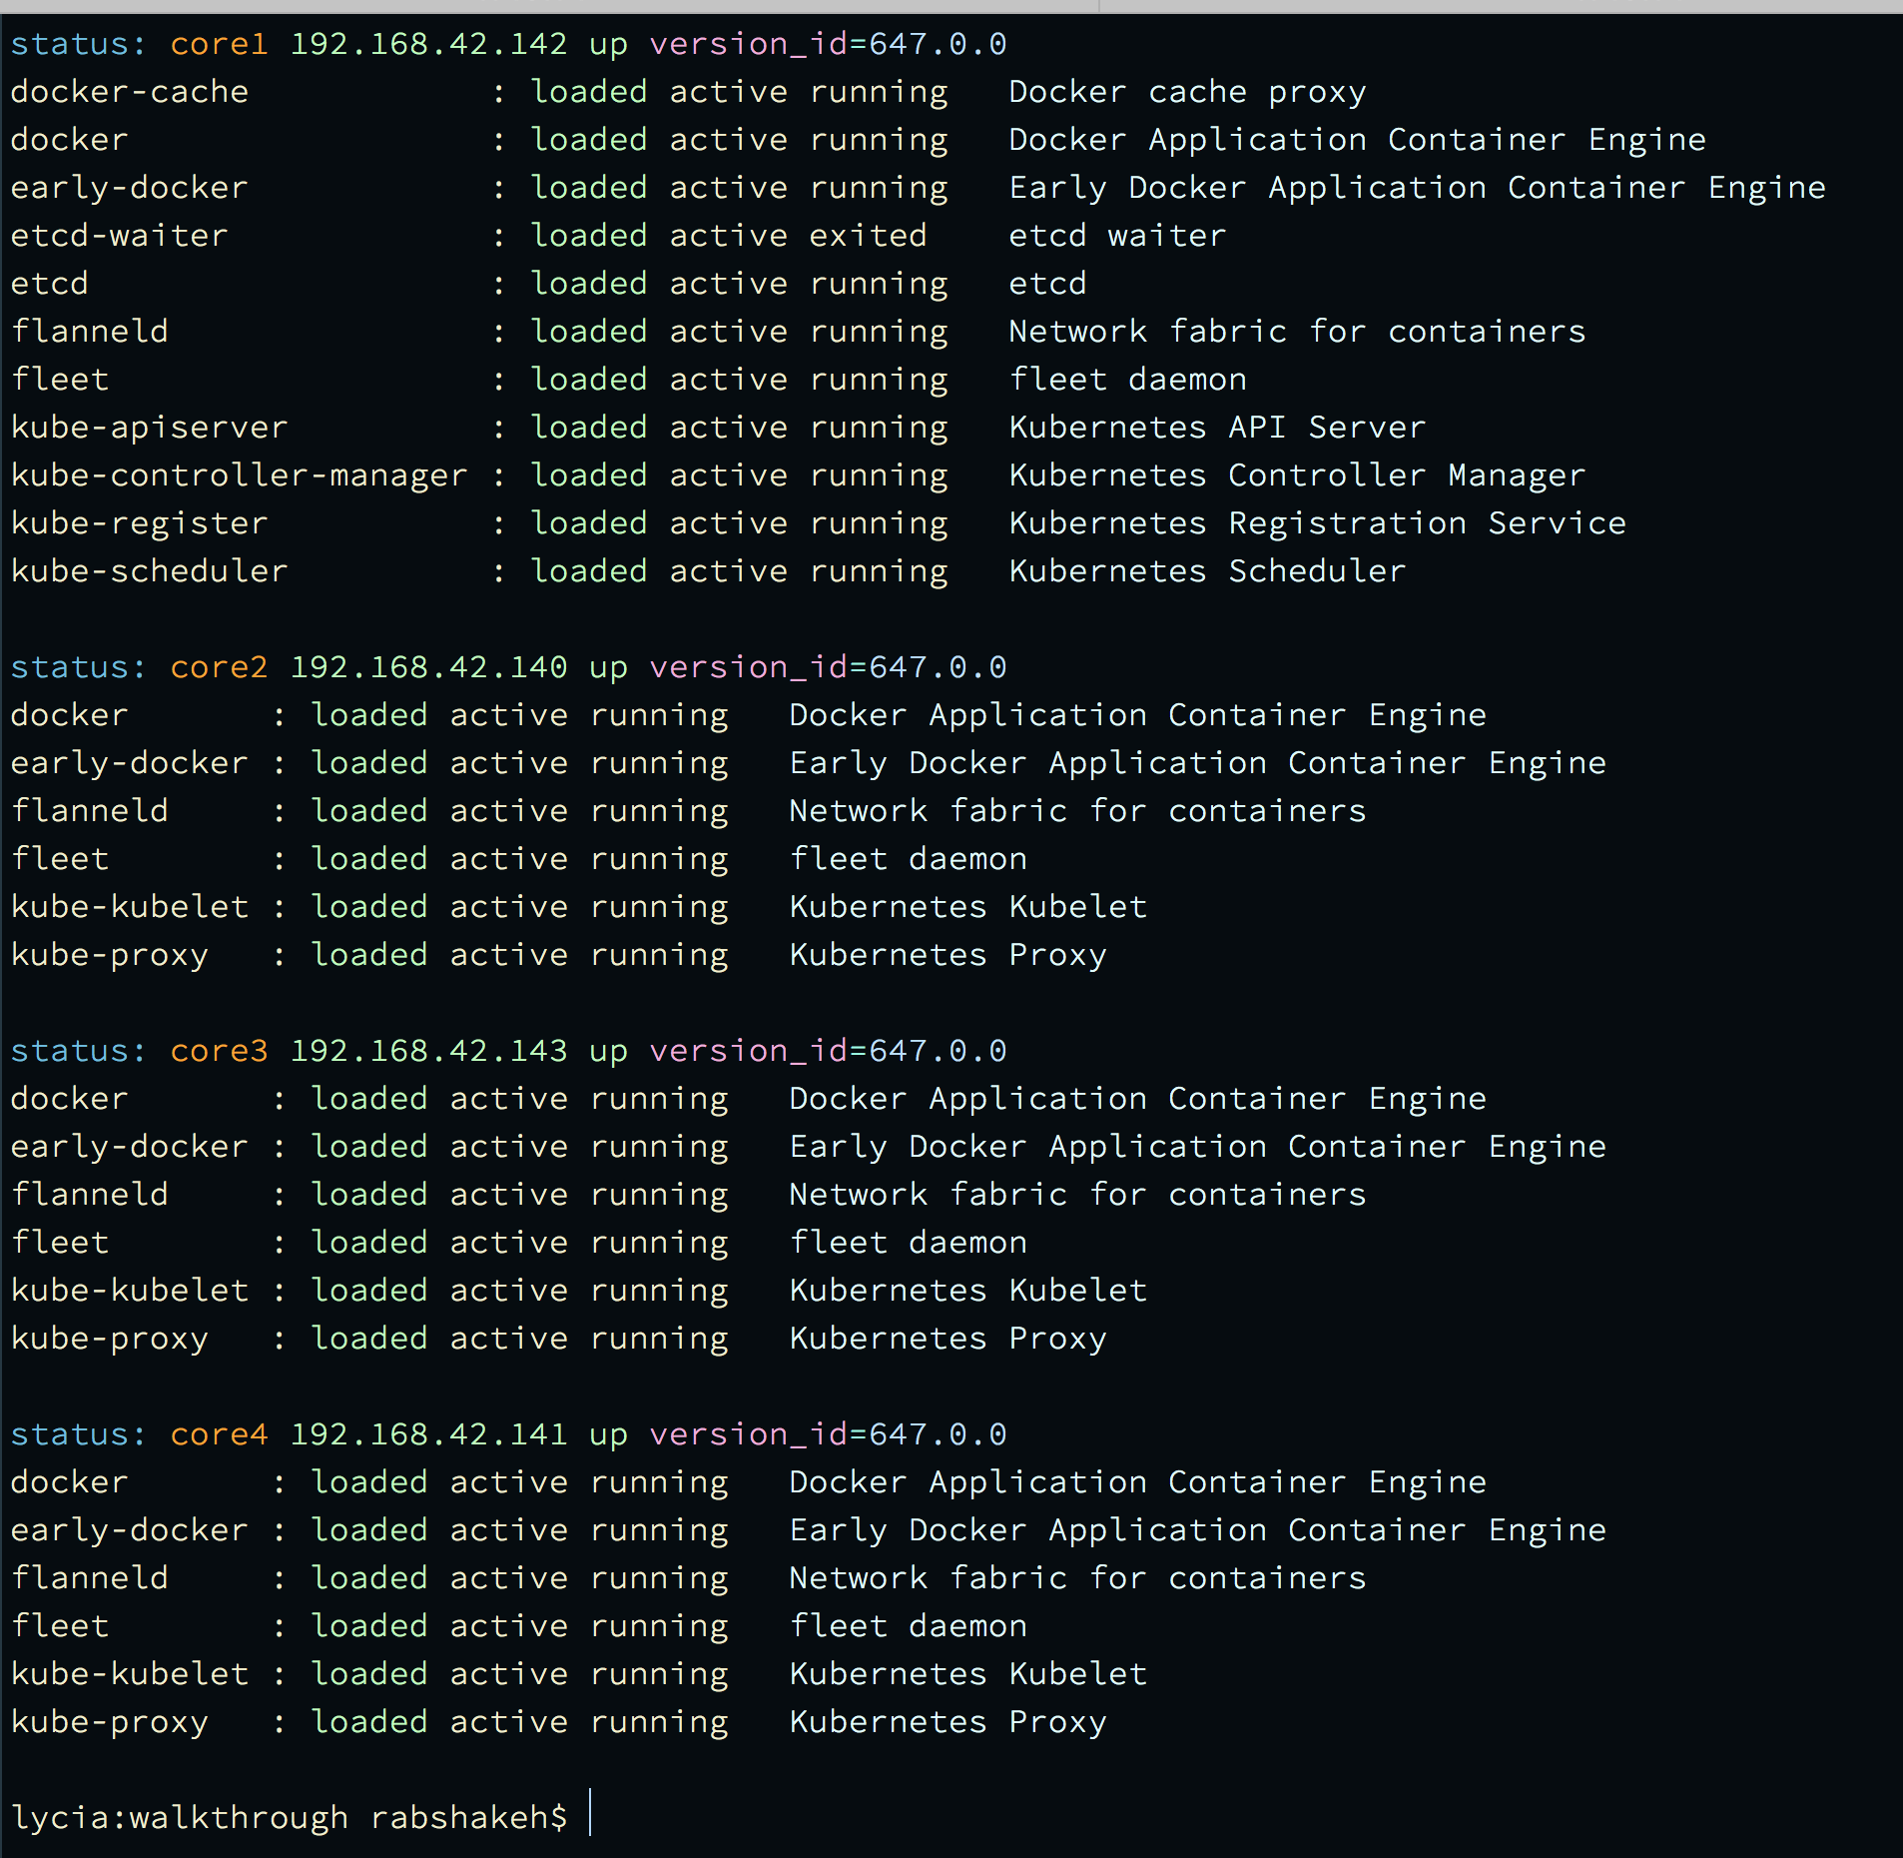Click version_id=647.0.0 on core1 line

coord(828,44)
